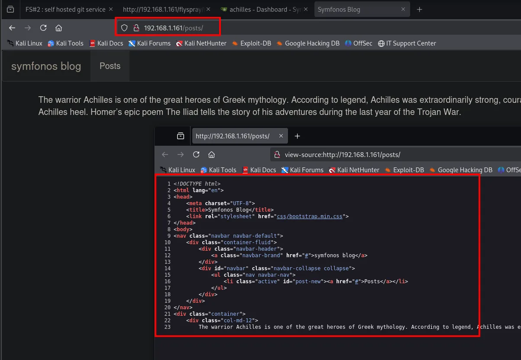Click the symfonos blog navbar brand
The height and width of the screenshot is (360, 521).
[x=46, y=66]
